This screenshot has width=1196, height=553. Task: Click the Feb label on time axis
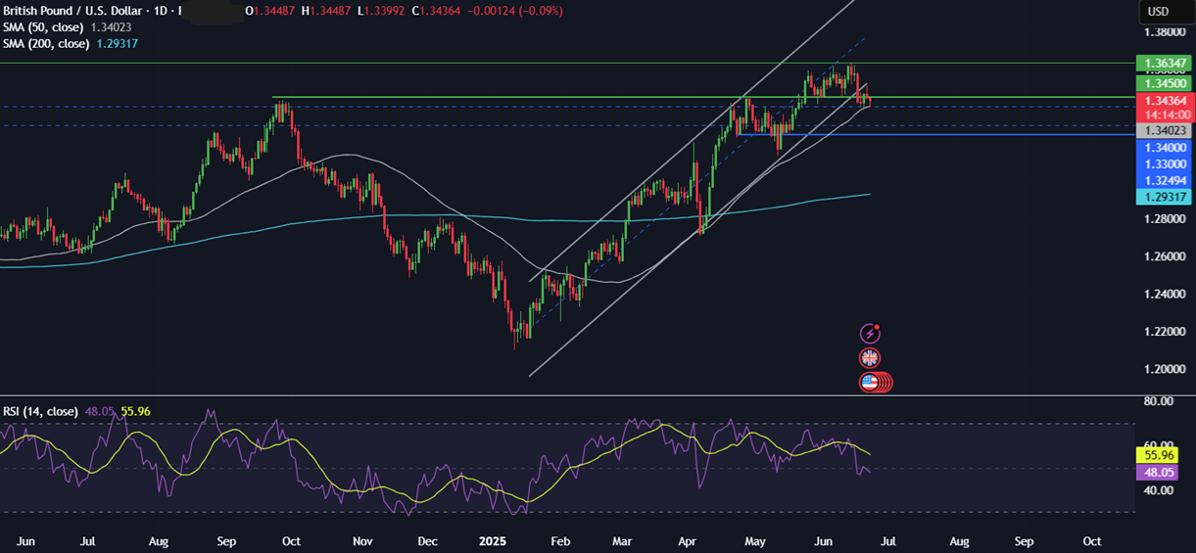coord(559,540)
